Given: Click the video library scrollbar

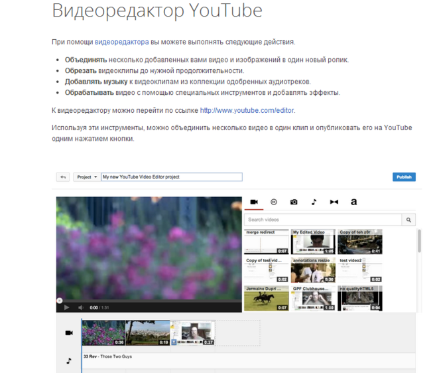Looking at the screenshot, I should [x=419, y=242].
